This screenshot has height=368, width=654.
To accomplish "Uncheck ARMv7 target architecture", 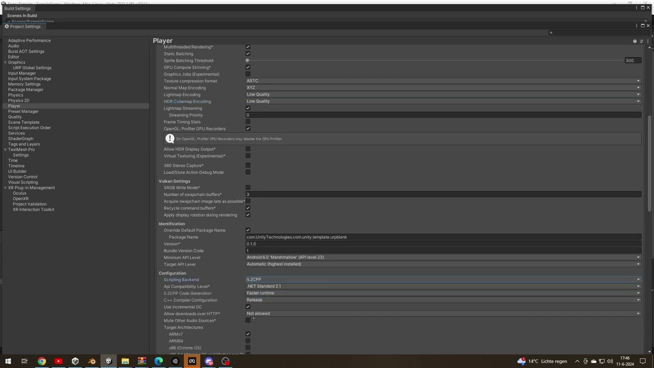I will [248, 334].
